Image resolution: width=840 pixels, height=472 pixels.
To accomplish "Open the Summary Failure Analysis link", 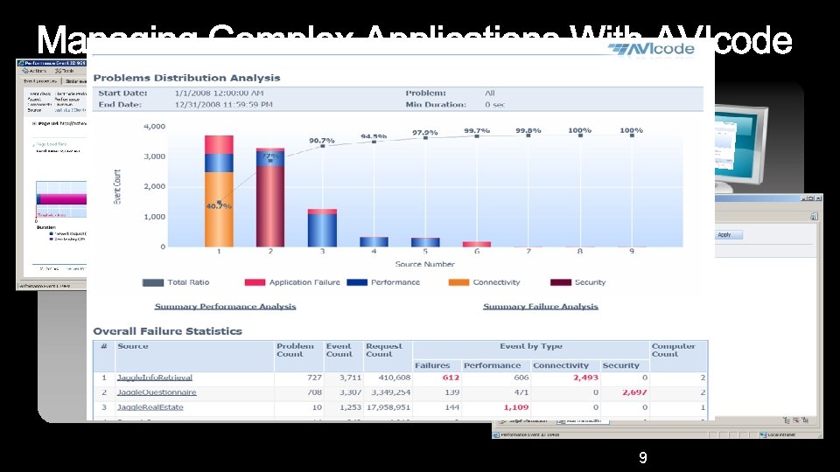I will (541, 306).
